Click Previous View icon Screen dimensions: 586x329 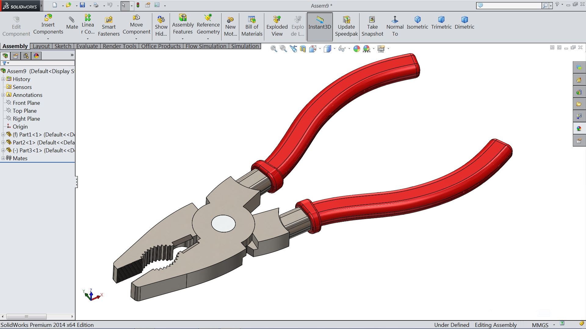293,49
